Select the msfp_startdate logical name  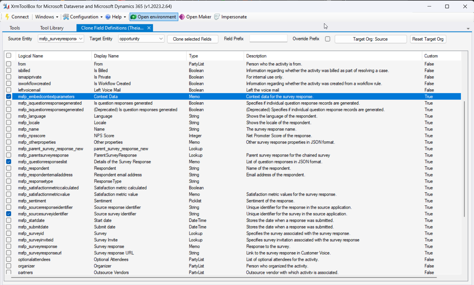click(31, 220)
